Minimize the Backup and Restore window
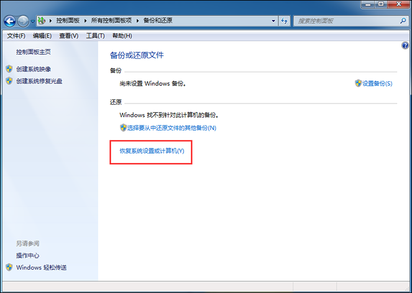This screenshot has height=293, width=412. click(368, 4)
